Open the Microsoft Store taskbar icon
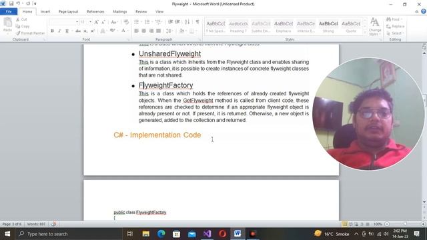 point(176,234)
